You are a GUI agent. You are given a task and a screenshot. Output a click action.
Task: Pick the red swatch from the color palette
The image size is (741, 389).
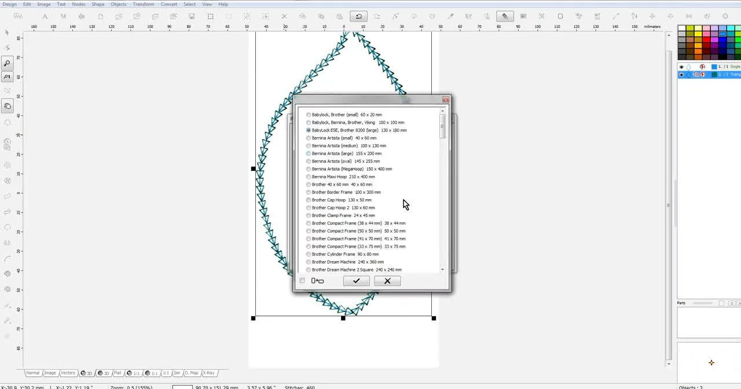[x=706, y=40]
